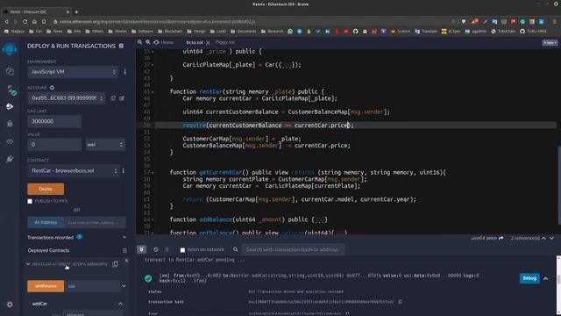Collapse the addCar function section

[x=121, y=304]
